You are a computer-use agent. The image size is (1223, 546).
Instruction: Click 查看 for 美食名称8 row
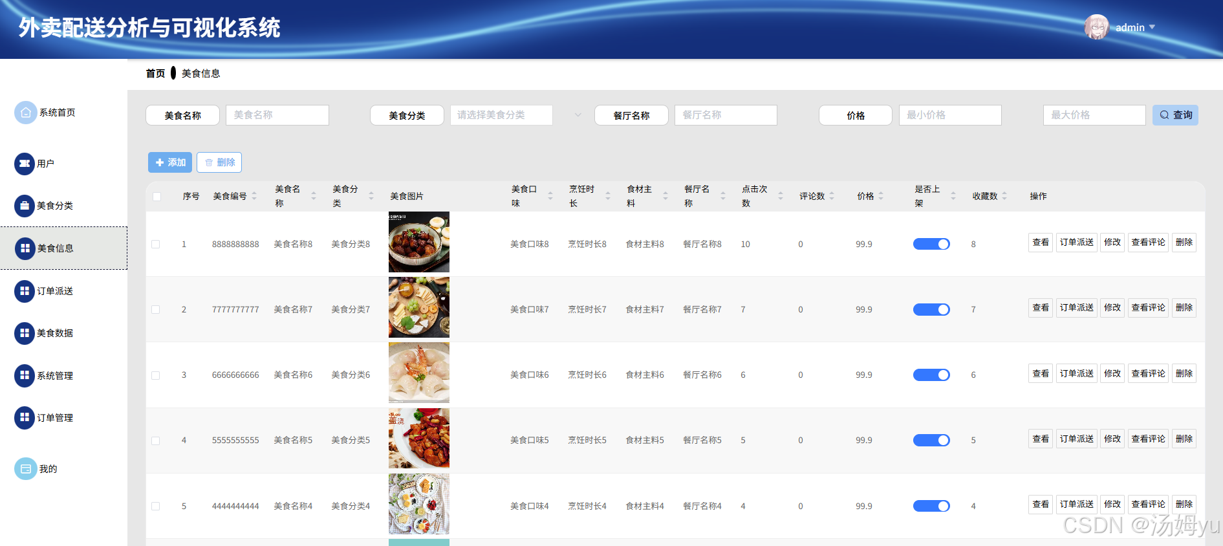1041,243
